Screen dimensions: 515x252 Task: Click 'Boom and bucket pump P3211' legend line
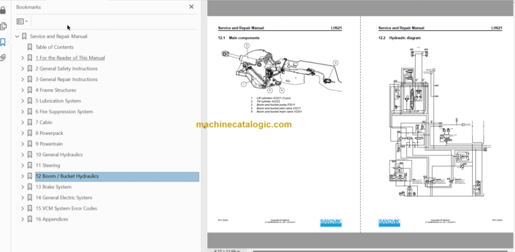pos(274,105)
